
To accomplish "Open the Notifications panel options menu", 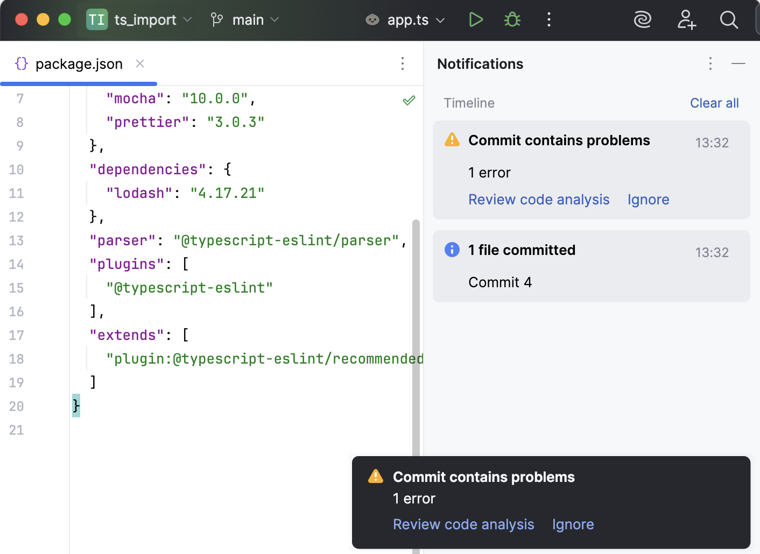I will 710,63.
